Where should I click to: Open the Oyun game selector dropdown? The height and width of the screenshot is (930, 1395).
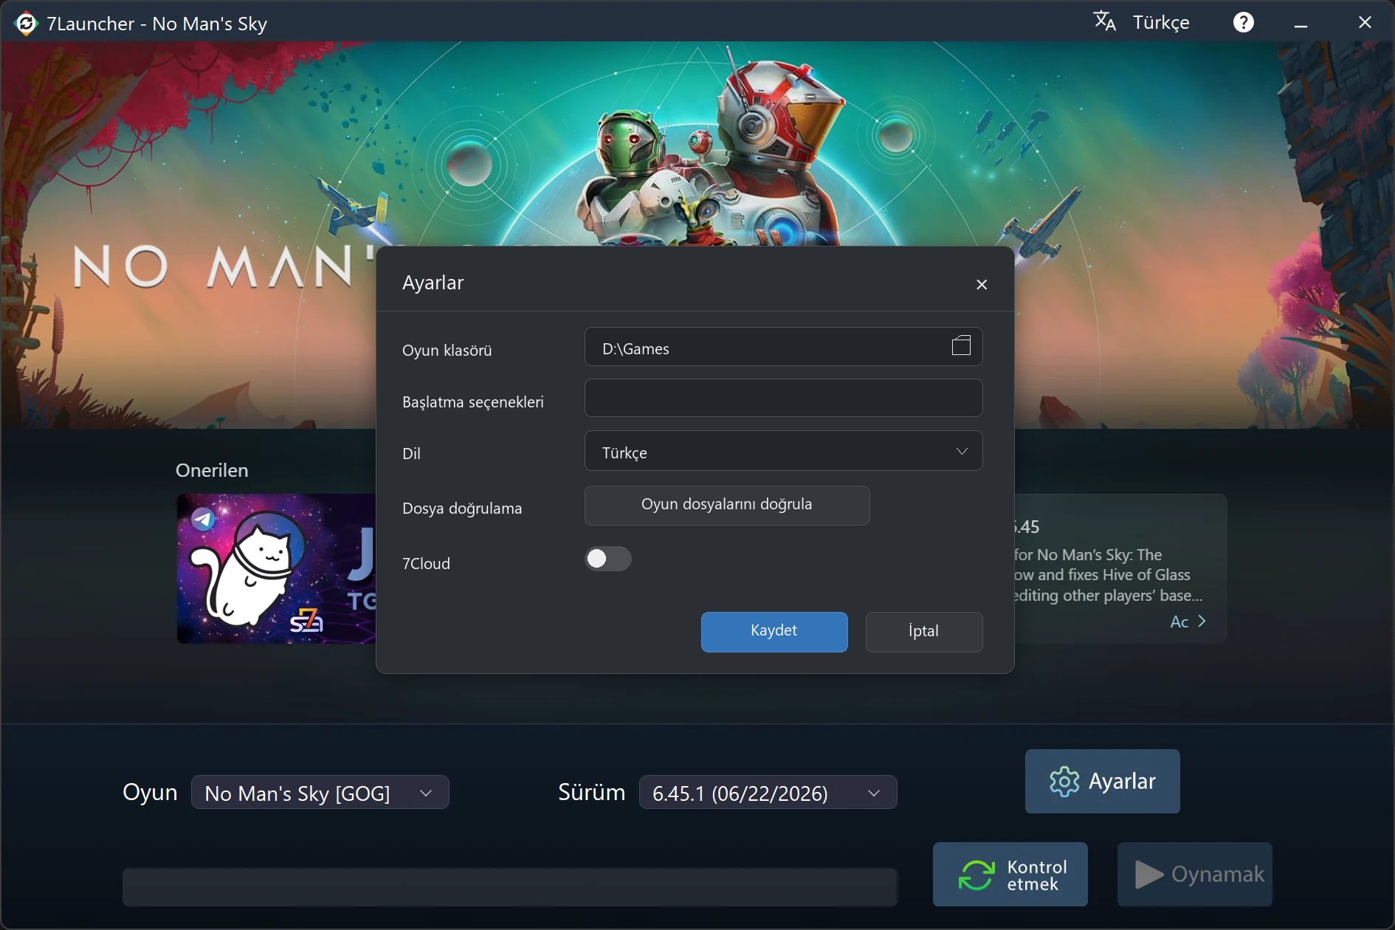[x=320, y=793]
